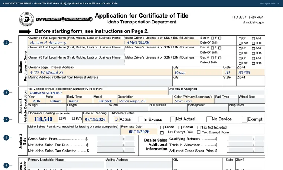283x170 pixels.
Task: Click the empty Wheel Base field
Action: point(252,101)
